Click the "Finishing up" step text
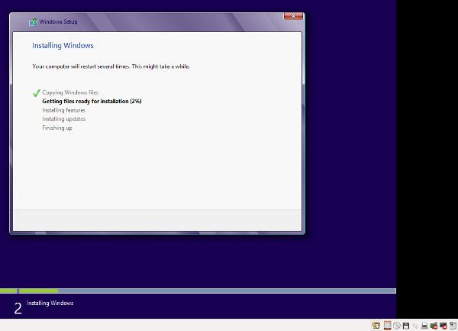This screenshot has height=331, width=458. click(x=57, y=128)
